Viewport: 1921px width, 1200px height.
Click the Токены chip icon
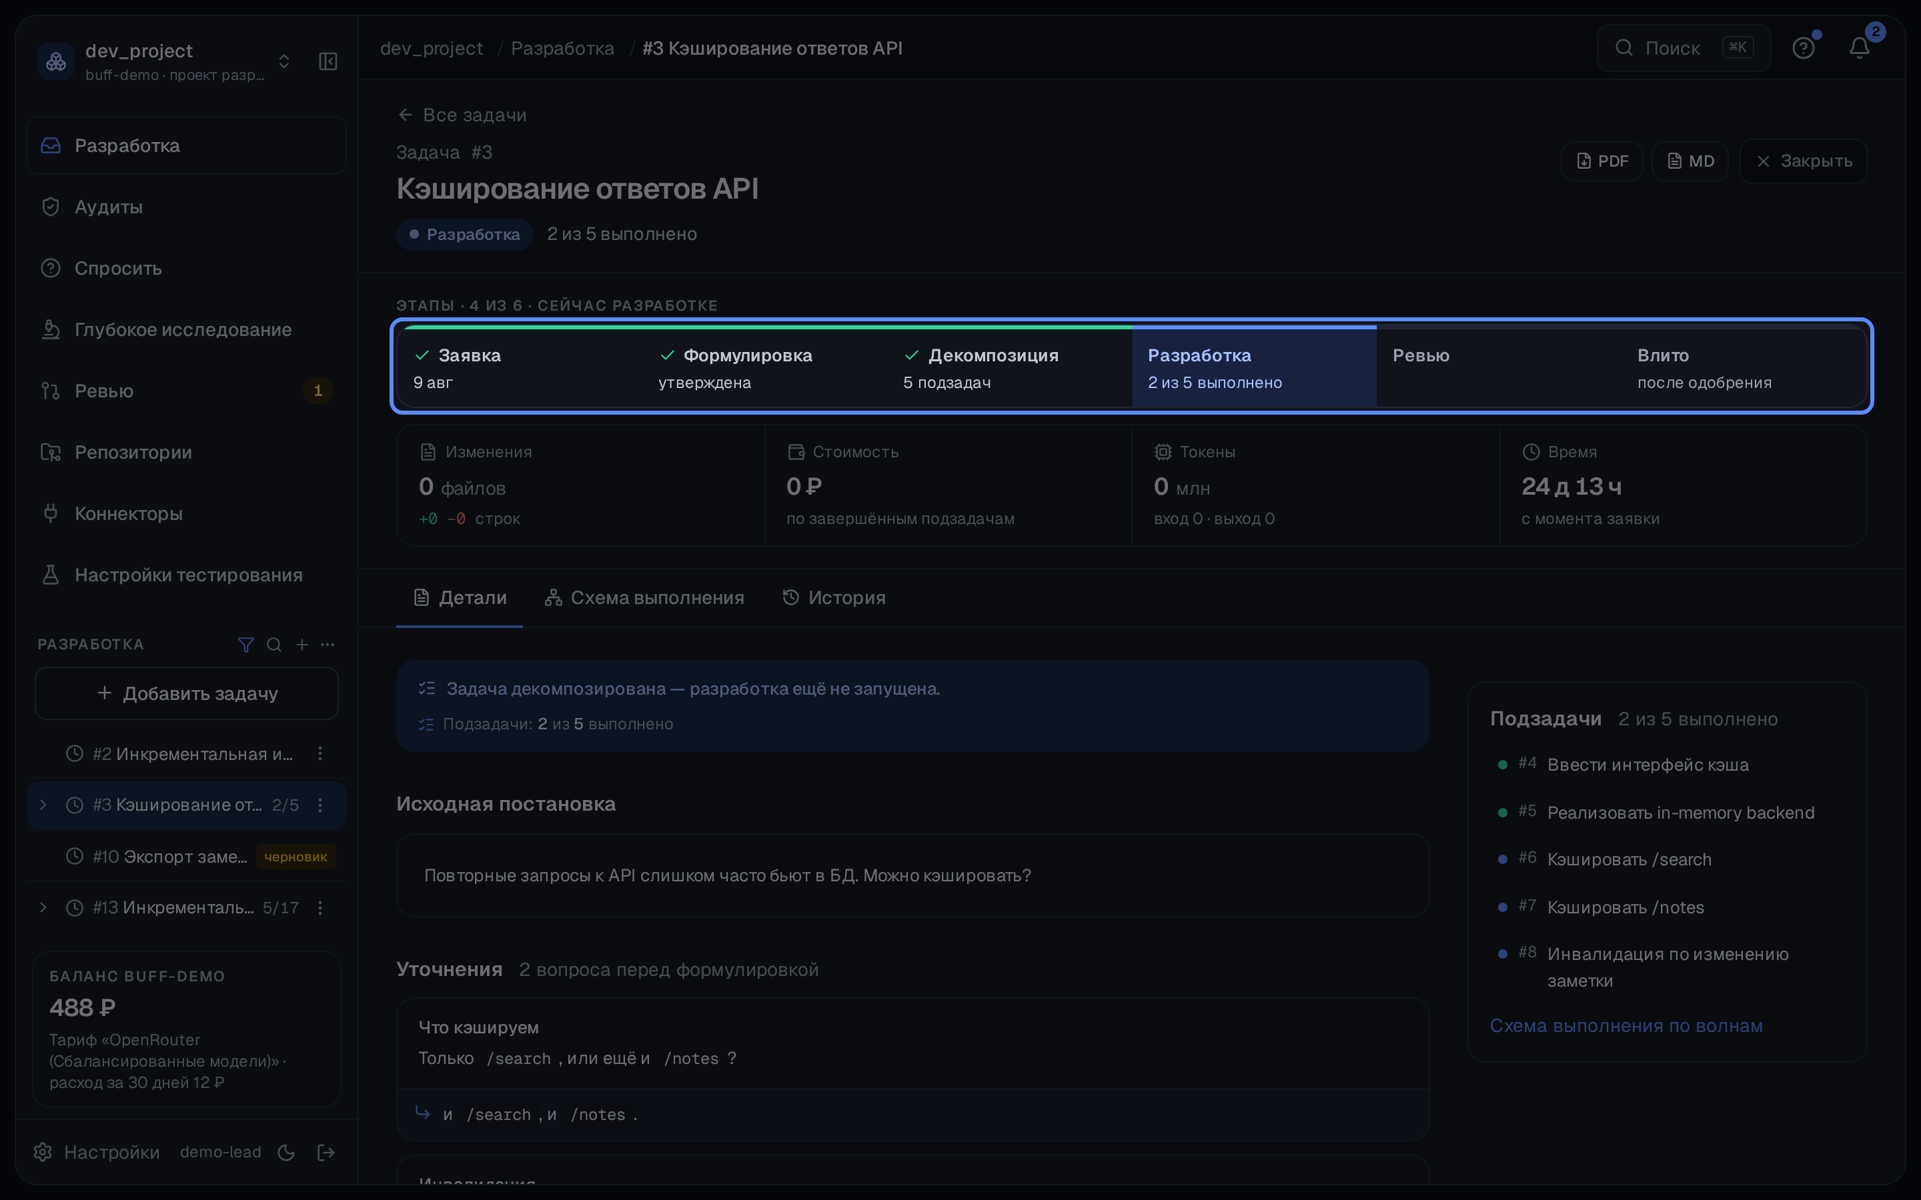pos(1162,451)
